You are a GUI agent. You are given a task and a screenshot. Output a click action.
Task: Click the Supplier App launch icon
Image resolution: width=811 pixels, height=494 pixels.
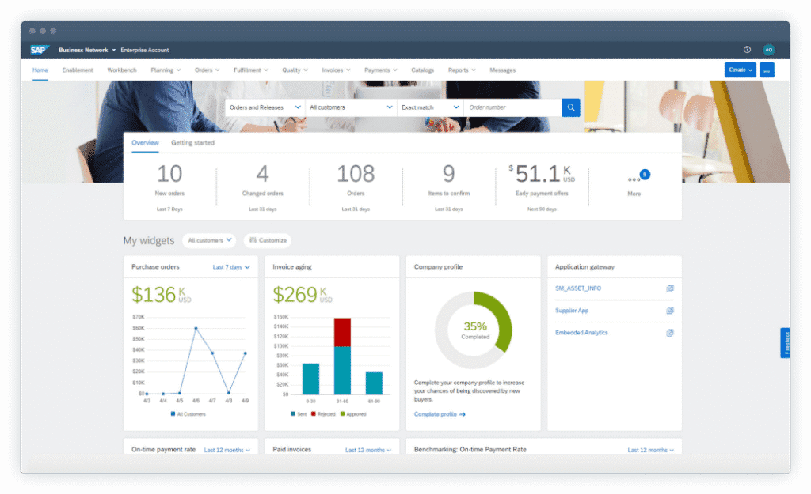[x=670, y=311]
